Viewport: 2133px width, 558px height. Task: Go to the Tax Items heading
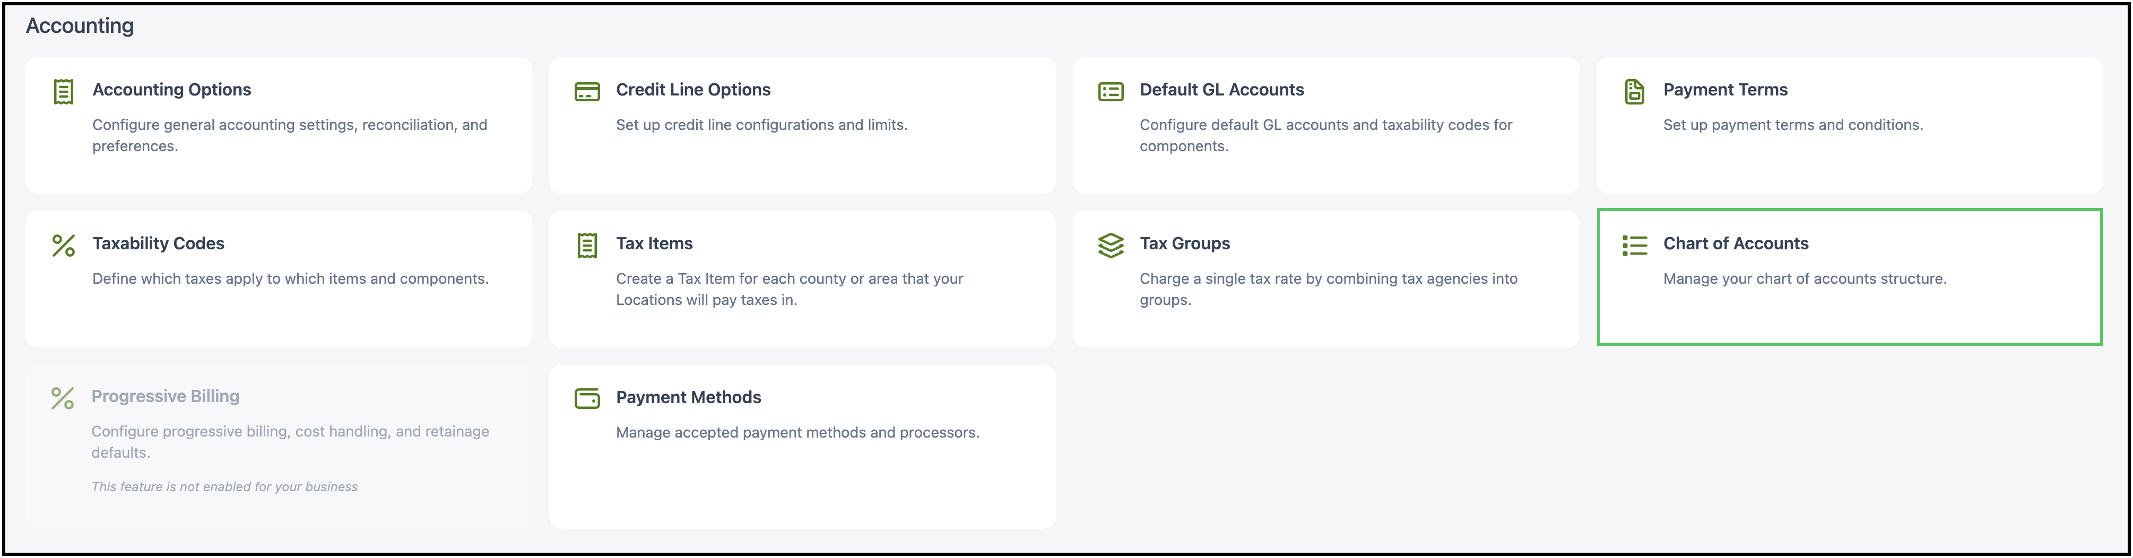pyautogui.click(x=654, y=243)
